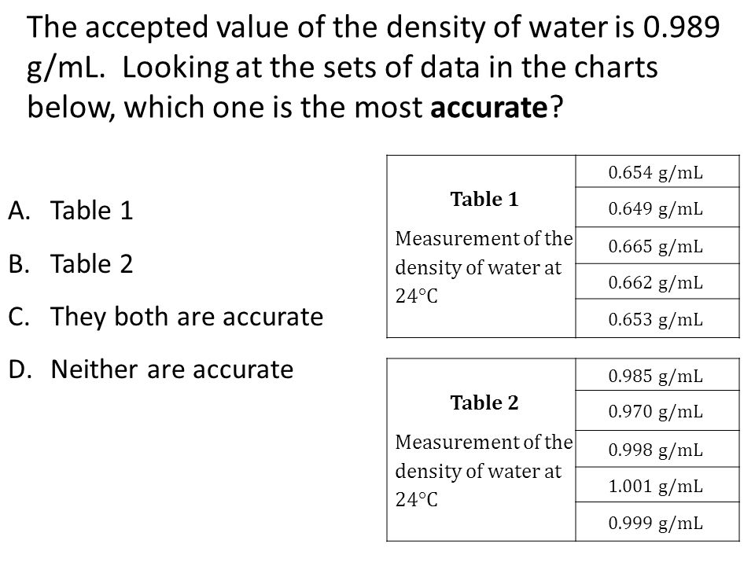Select the 0.998 g/mL cell

657,449
